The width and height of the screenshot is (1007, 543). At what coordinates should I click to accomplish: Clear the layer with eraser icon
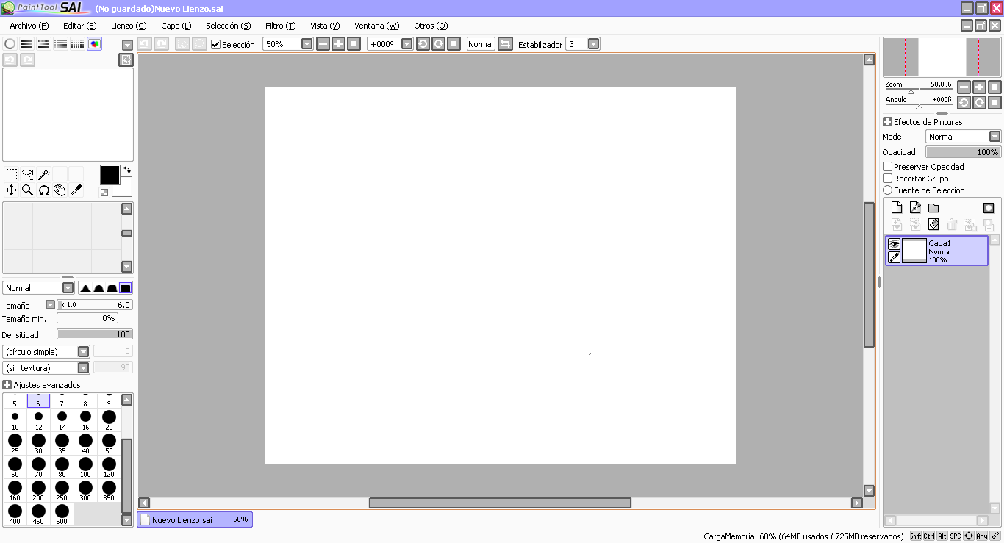coord(933,225)
